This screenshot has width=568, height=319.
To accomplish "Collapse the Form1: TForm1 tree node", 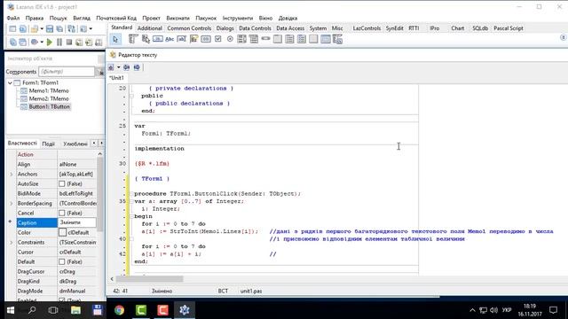I will (x=10, y=82).
